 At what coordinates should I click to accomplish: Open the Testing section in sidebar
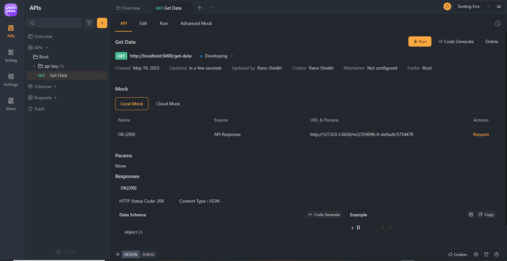pos(11,56)
